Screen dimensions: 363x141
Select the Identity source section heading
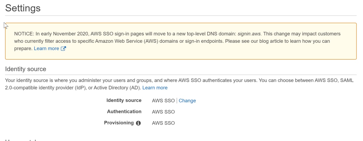click(26, 69)
